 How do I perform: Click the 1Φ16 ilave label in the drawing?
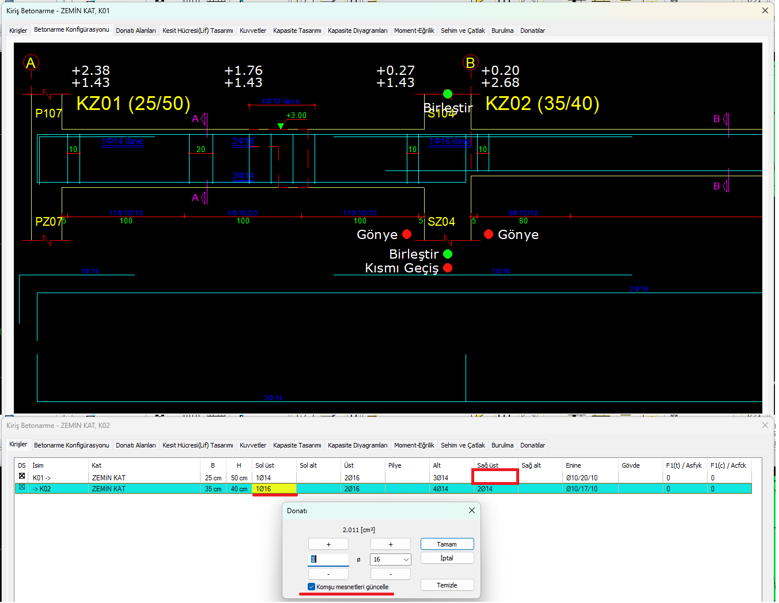point(450,141)
